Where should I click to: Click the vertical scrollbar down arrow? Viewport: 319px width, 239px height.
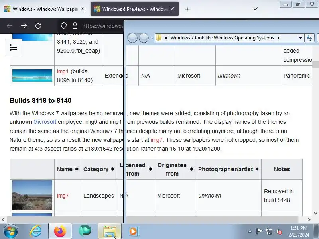pos(315,213)
